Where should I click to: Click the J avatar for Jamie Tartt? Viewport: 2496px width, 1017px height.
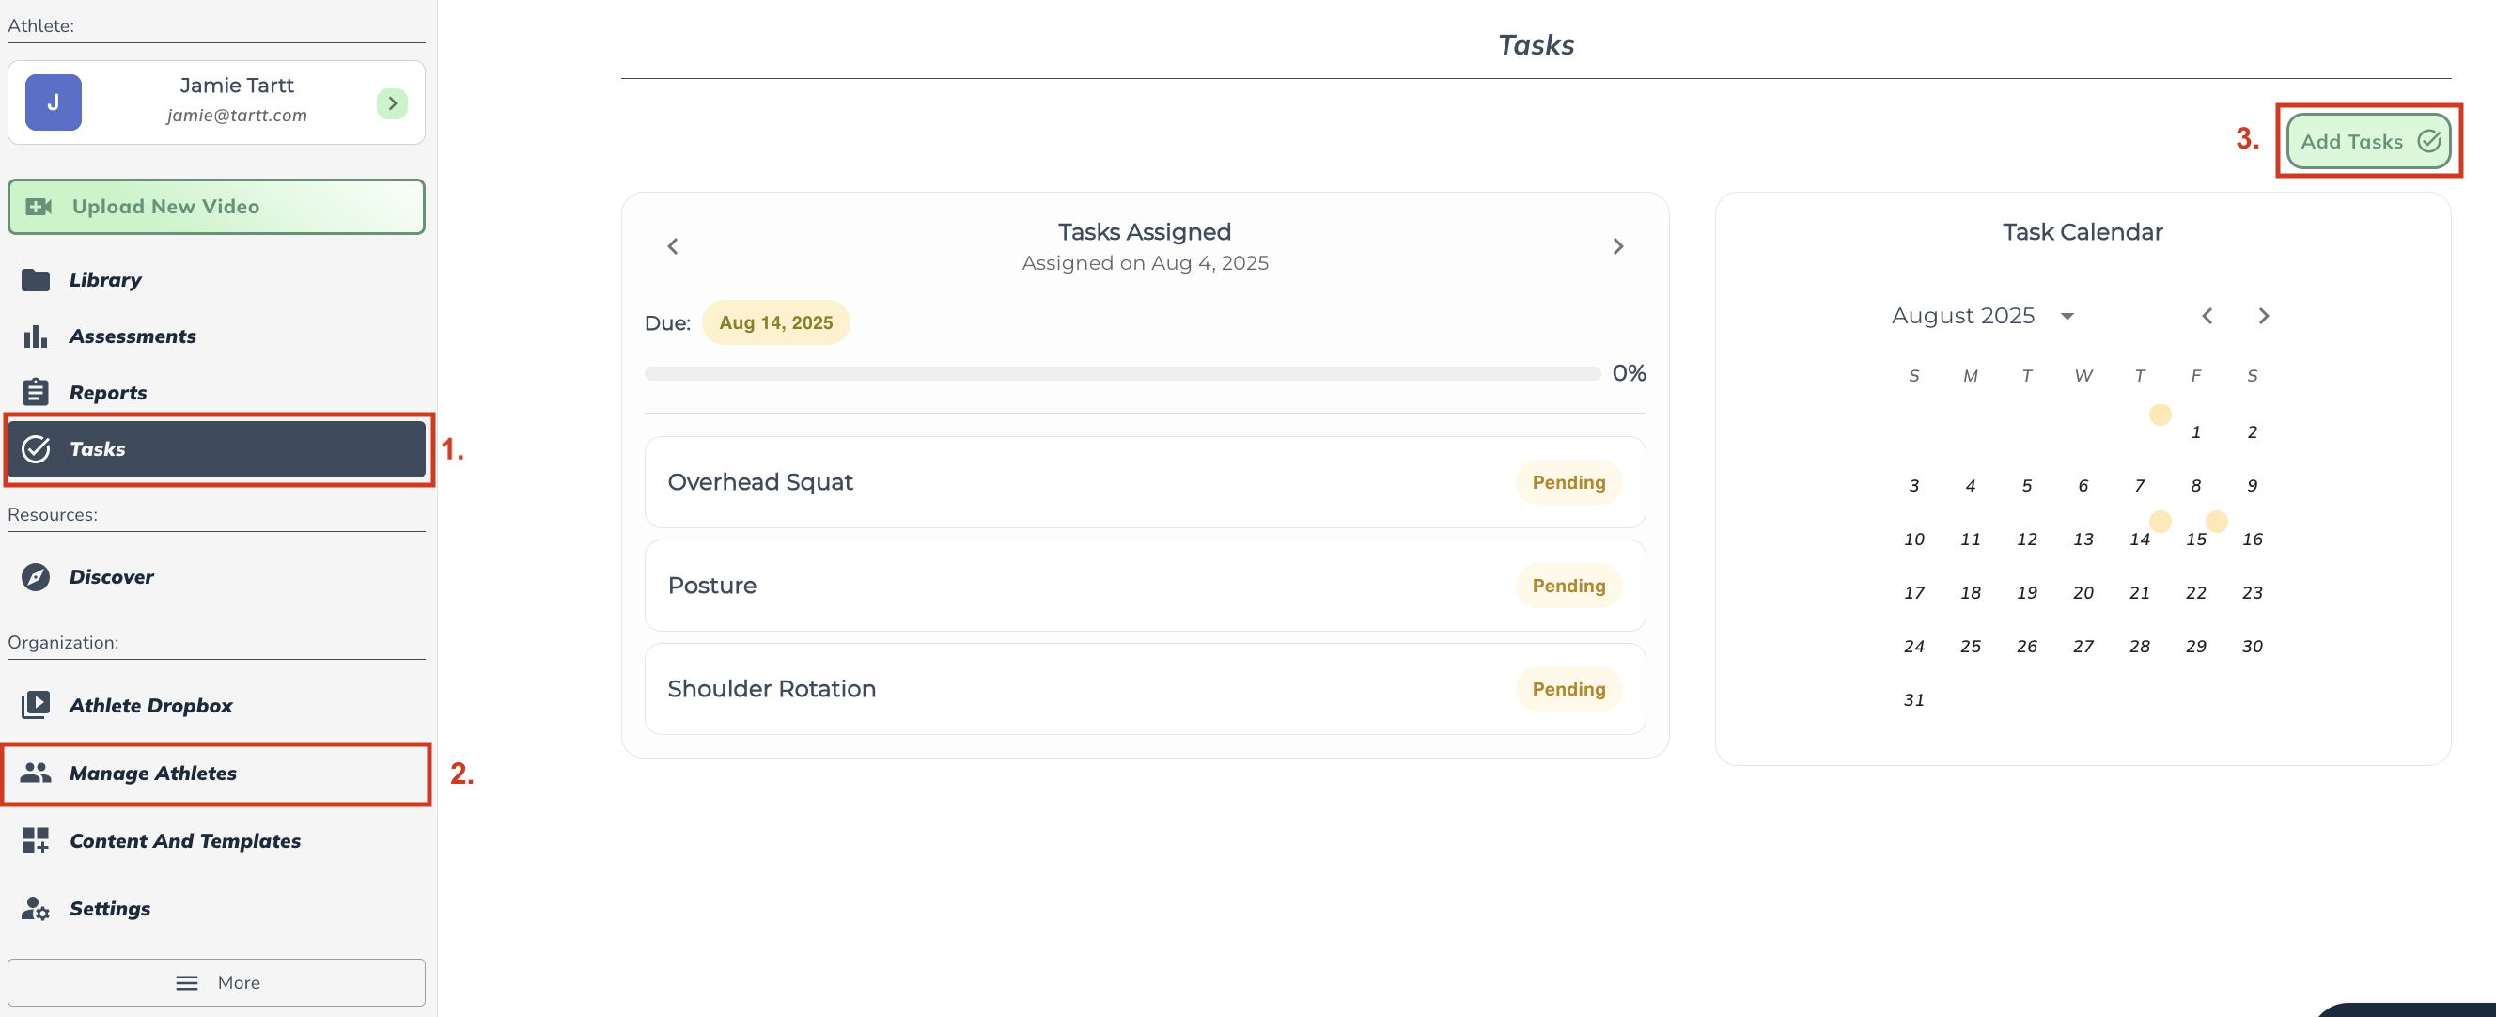(54, 102)
